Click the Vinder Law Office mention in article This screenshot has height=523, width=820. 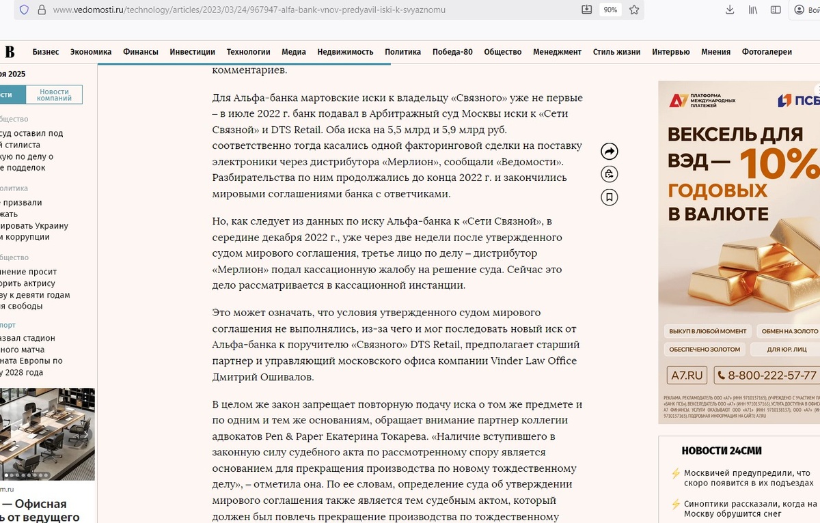[x=534, y=361]
